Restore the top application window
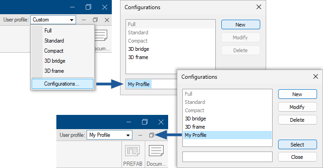Image resolution: width=323 pixels, height=168 pixels. (88, 7)
